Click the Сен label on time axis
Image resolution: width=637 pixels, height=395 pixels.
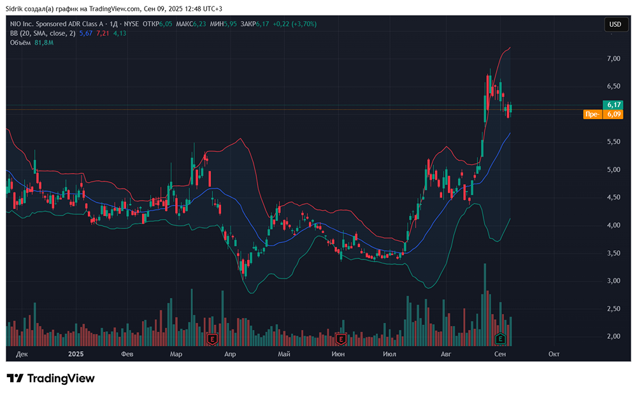[x=500, y=354]
